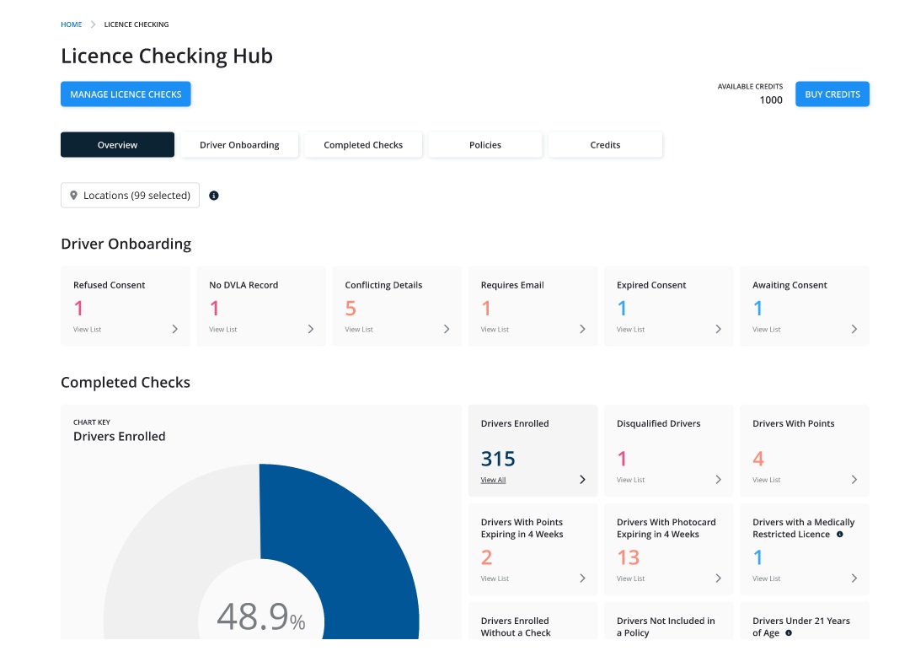Click the location pin icon in Locations filter
This screenshot has width=910, height=667.
[73, 196]
